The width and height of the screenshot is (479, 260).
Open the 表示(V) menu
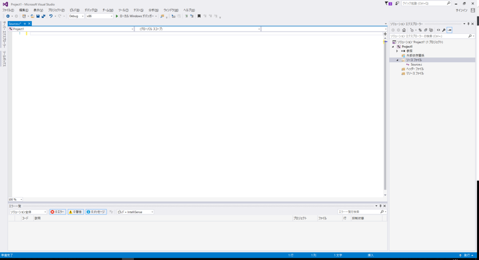coord(38,10)
